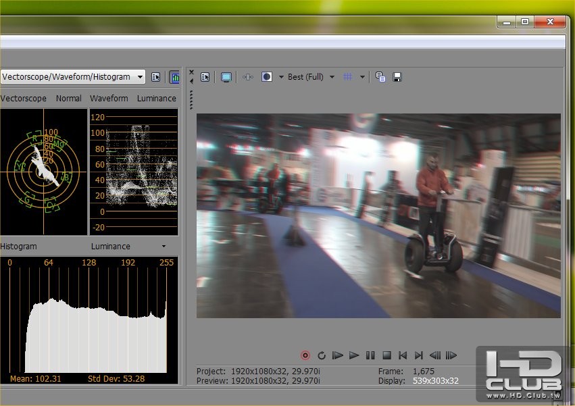Open Best (Full) preview quality dropdown
The height and width of the screenshot is (406, 575).
click(311, 77)
